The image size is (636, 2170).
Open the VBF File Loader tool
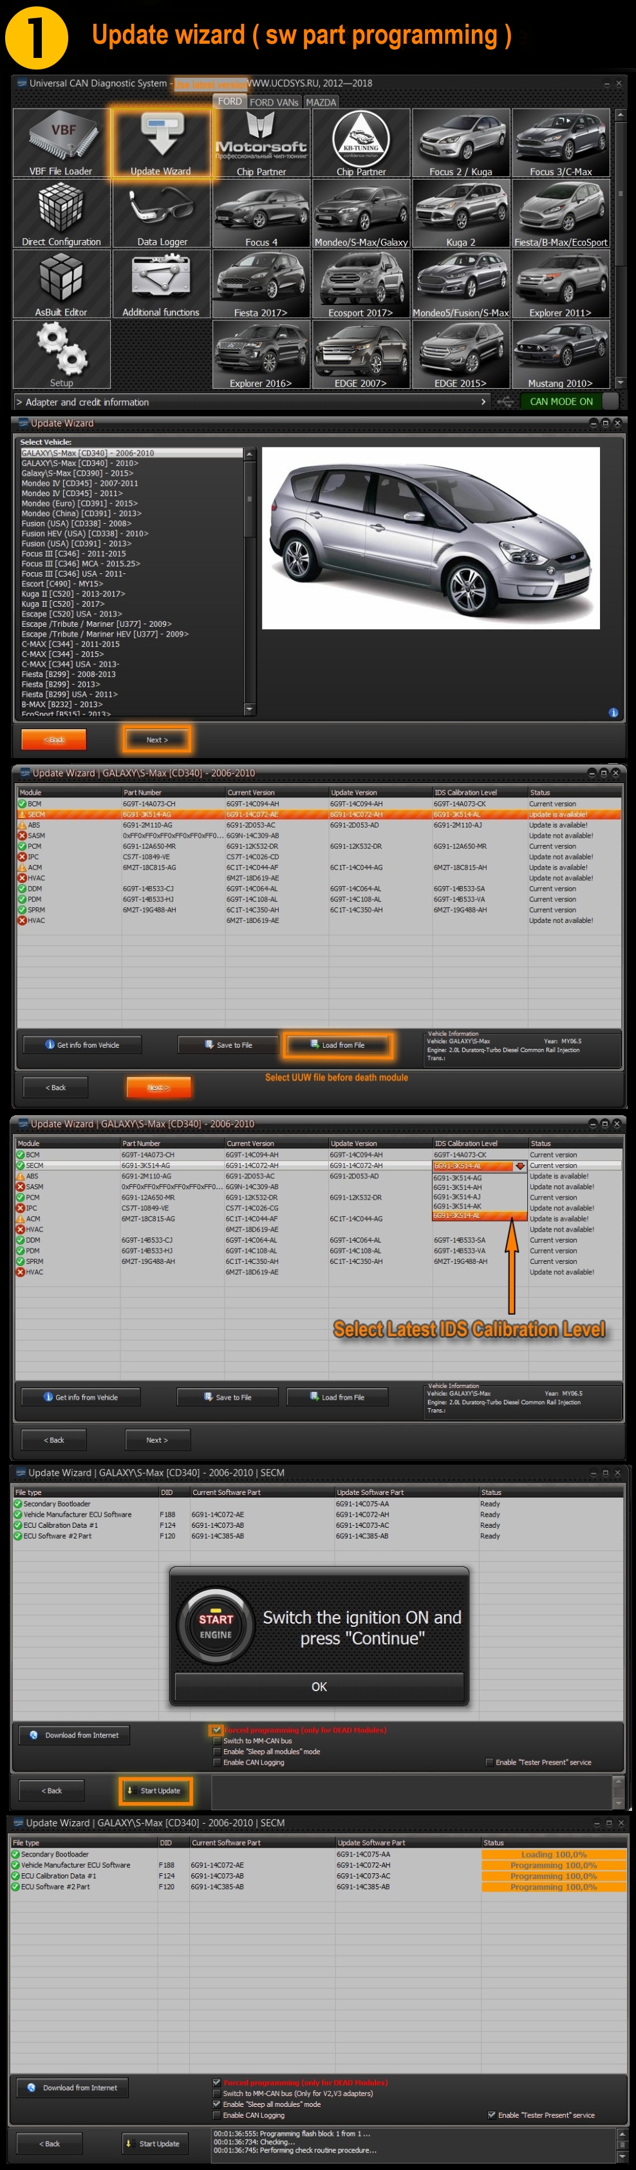click(62, 142)
